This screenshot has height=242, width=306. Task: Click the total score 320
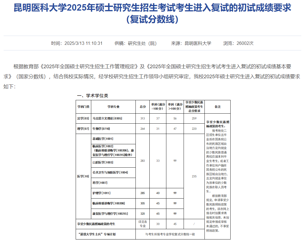pyautogui.click(x=143, y=214)
